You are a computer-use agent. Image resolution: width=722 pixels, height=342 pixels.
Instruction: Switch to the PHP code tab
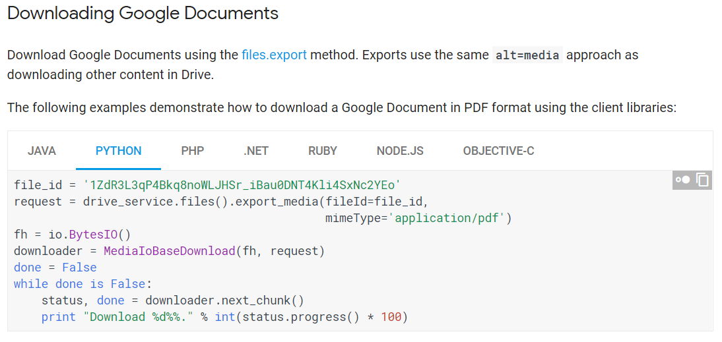point(193,151)
